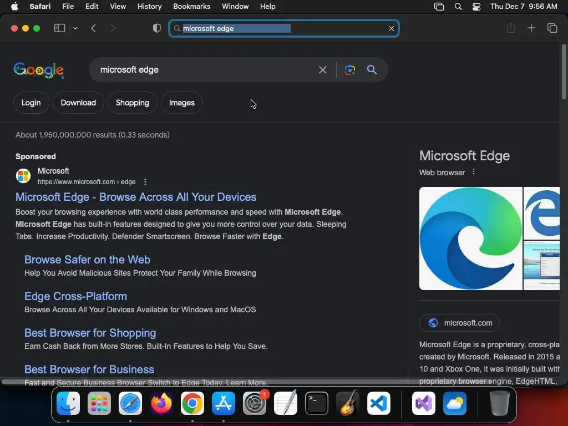Select the Shopping filter chip

coord(132,103)
